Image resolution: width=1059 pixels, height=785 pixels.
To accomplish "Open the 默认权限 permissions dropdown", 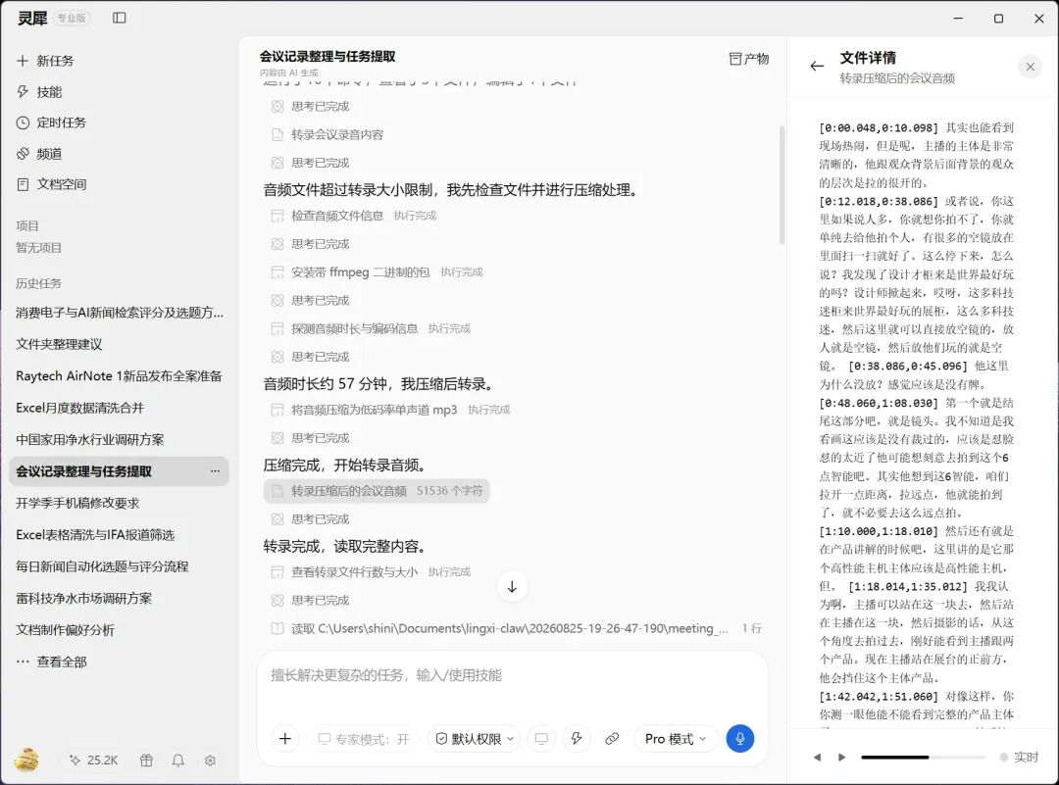I will coord(475,739).
